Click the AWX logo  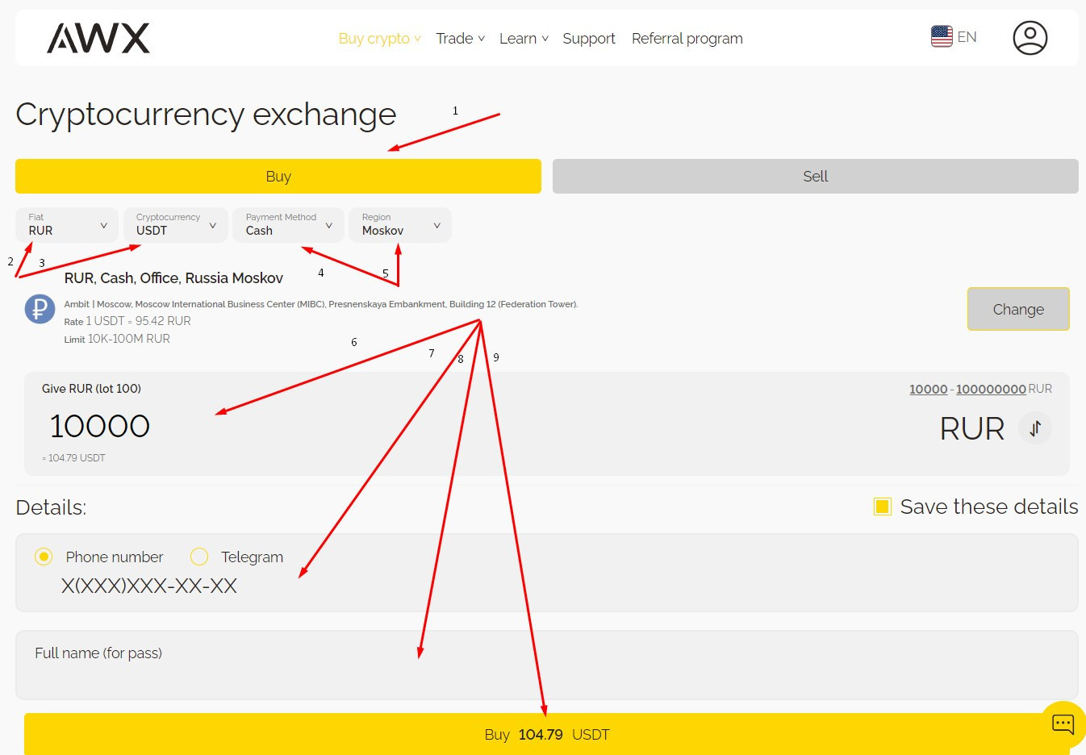coord(98,38)
